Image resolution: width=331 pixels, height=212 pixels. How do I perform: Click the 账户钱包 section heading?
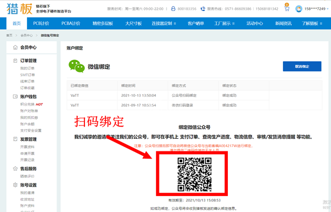[x=28, y=96]
